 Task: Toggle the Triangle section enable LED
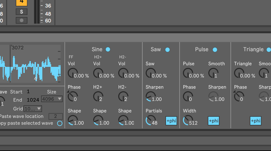(x=269, y=50)
